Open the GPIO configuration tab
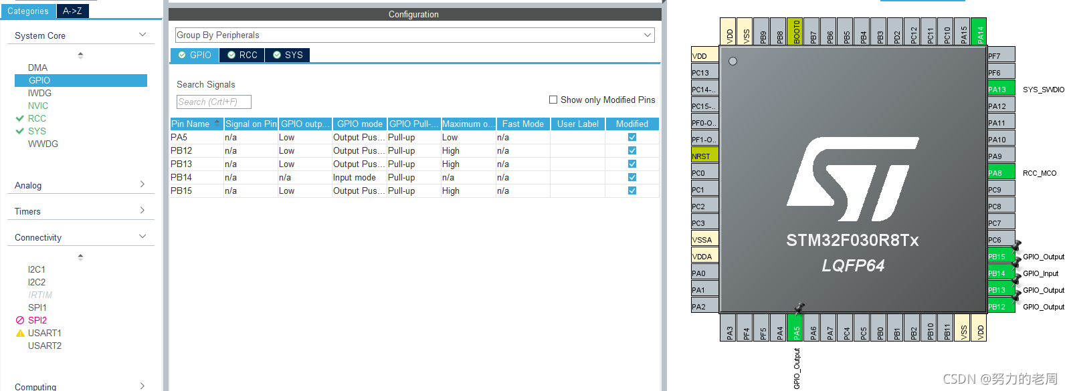Viewport: 1067px width, 391px height. (195, 55)
